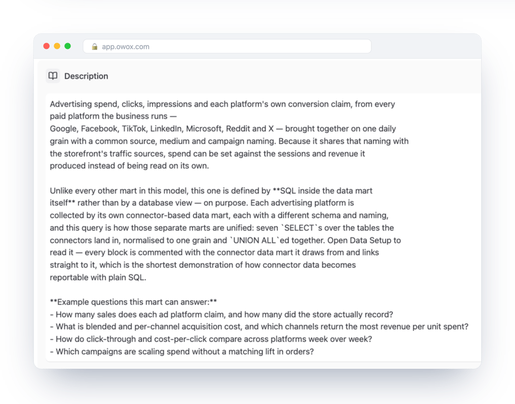Click the red close window button
The width and height of the screenshot is (515, 404).
click(x=46, y=46)
